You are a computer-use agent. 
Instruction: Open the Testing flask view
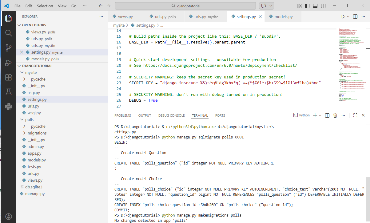[x=8, y=92]
